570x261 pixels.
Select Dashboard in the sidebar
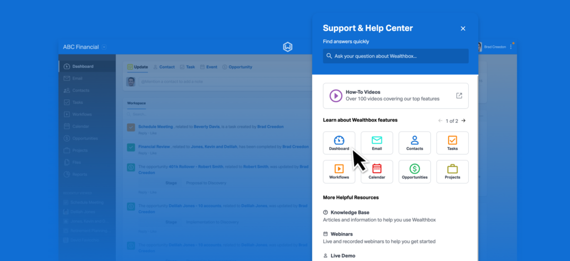click(87, 66)
